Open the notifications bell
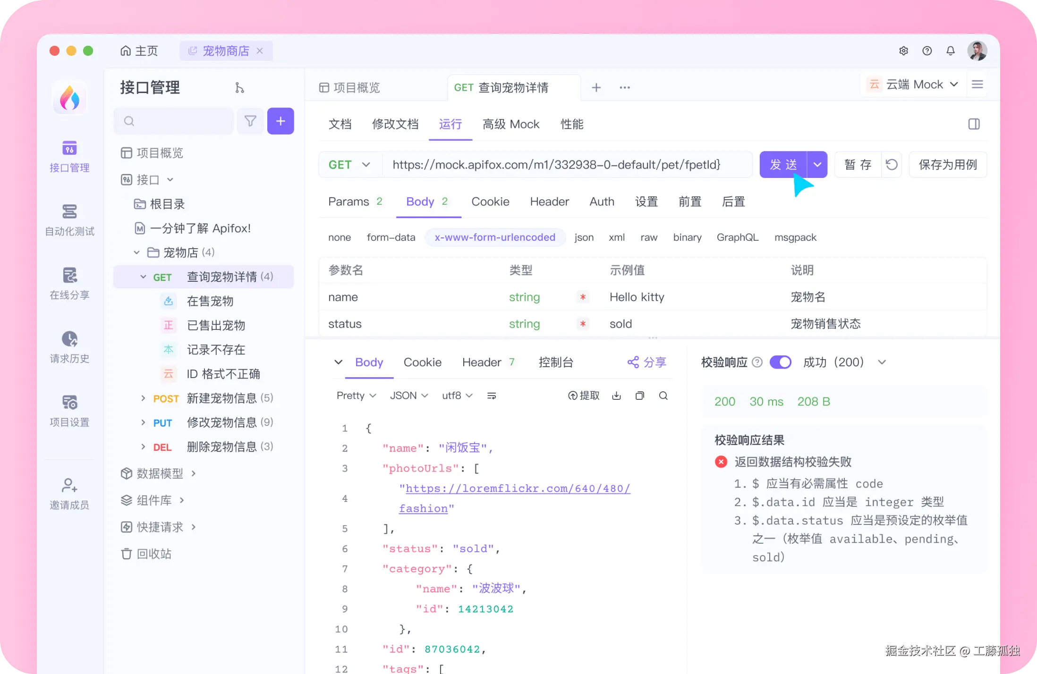The width and height of the screenshot is (1037, 674). pos(950,51)
